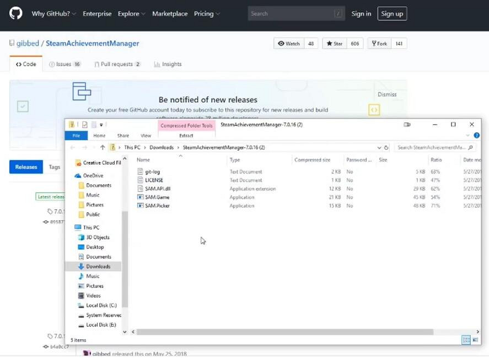Dismiss the release notification banner
The width and height of the screenshot is (489, 358).
pyautogui.click(x=387, y=94)
